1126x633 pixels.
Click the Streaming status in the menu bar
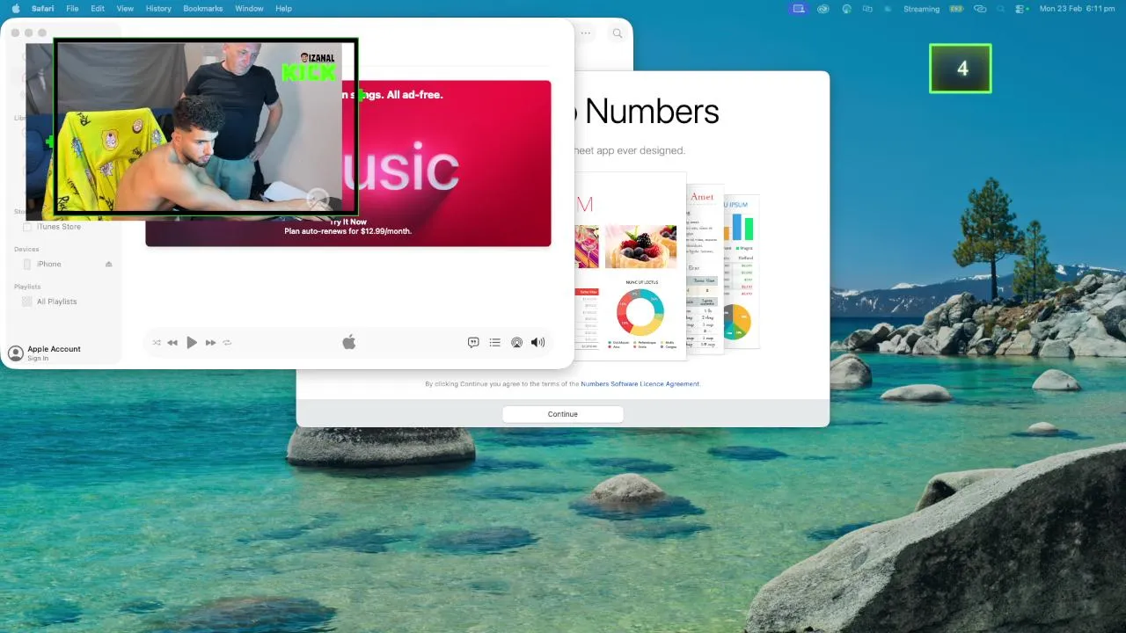pos(921,8)
